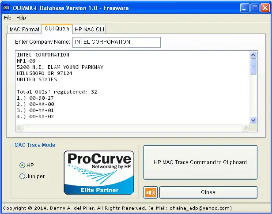The height and width of the screenshot is (214, 272).
Task: Click the 'INTEL CORPORATION' heading in the results list
Action: 43,55
